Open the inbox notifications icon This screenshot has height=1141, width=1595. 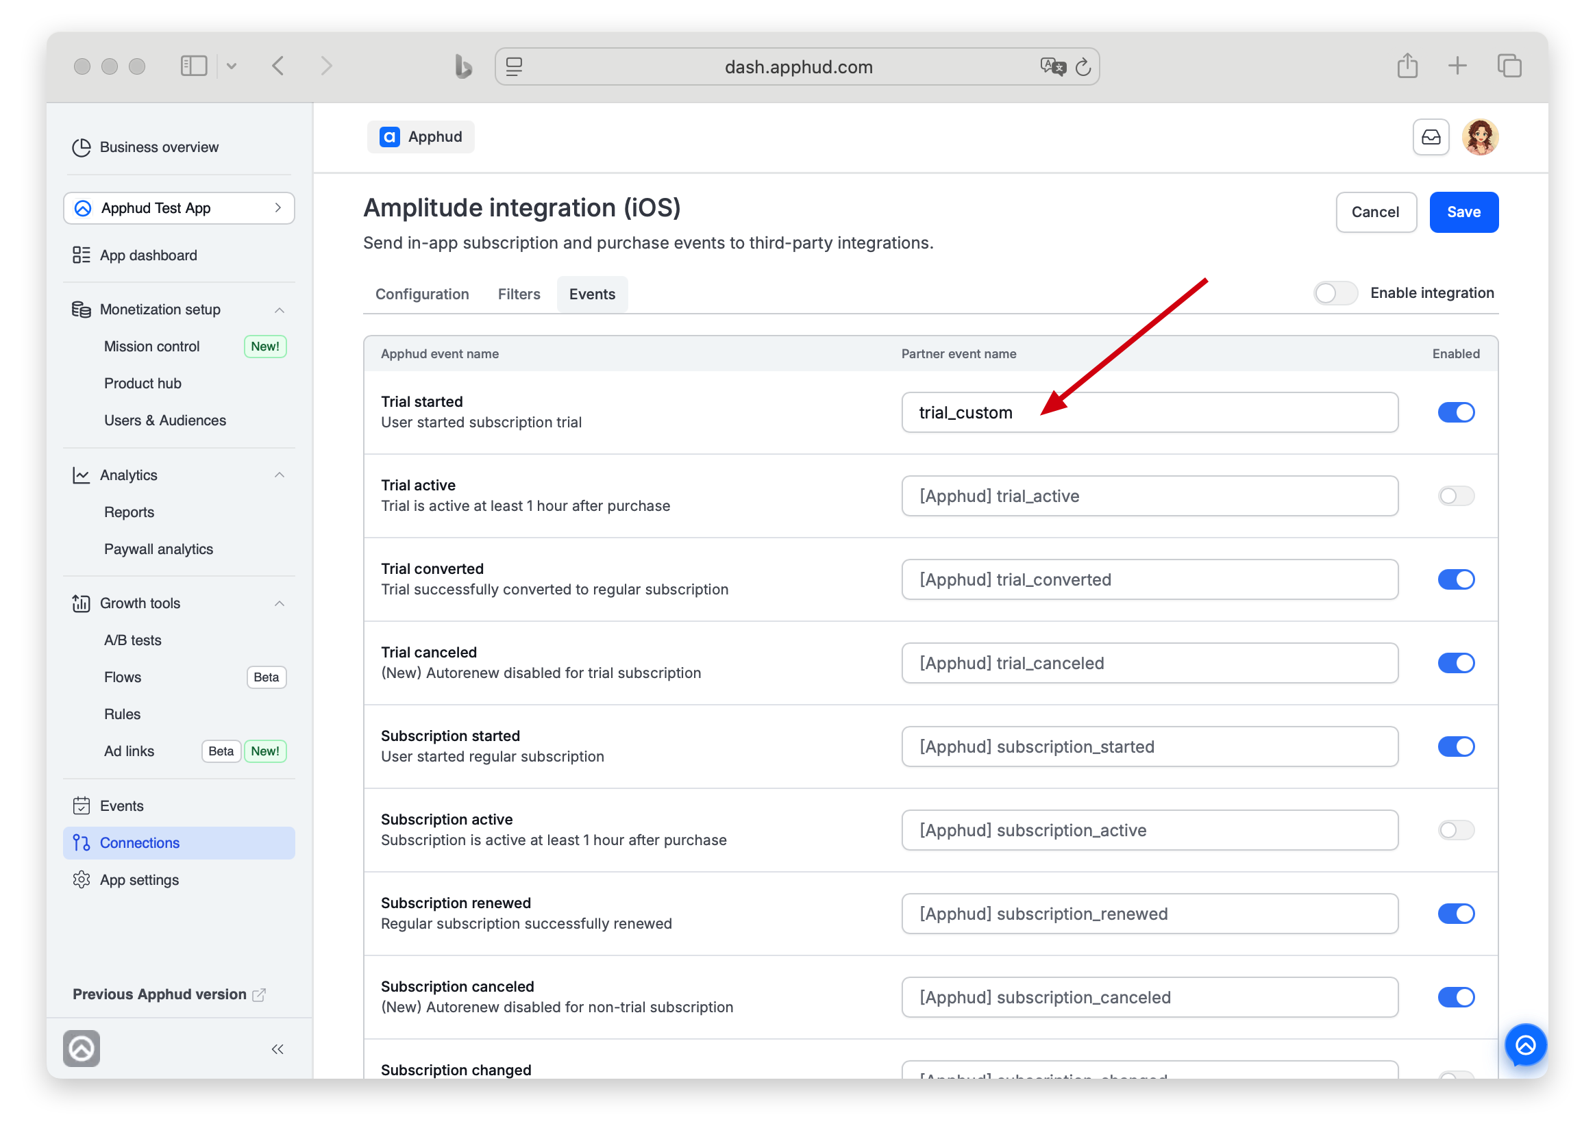(1431, 137)
